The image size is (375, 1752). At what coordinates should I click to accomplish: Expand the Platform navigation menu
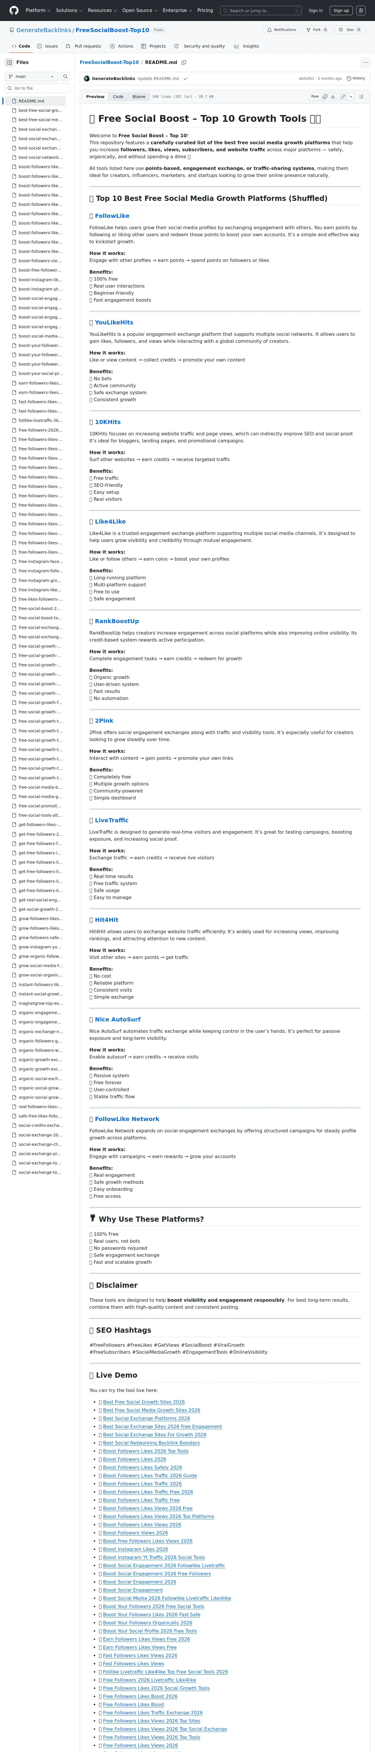pyautogui.click(x=37, y=10)
